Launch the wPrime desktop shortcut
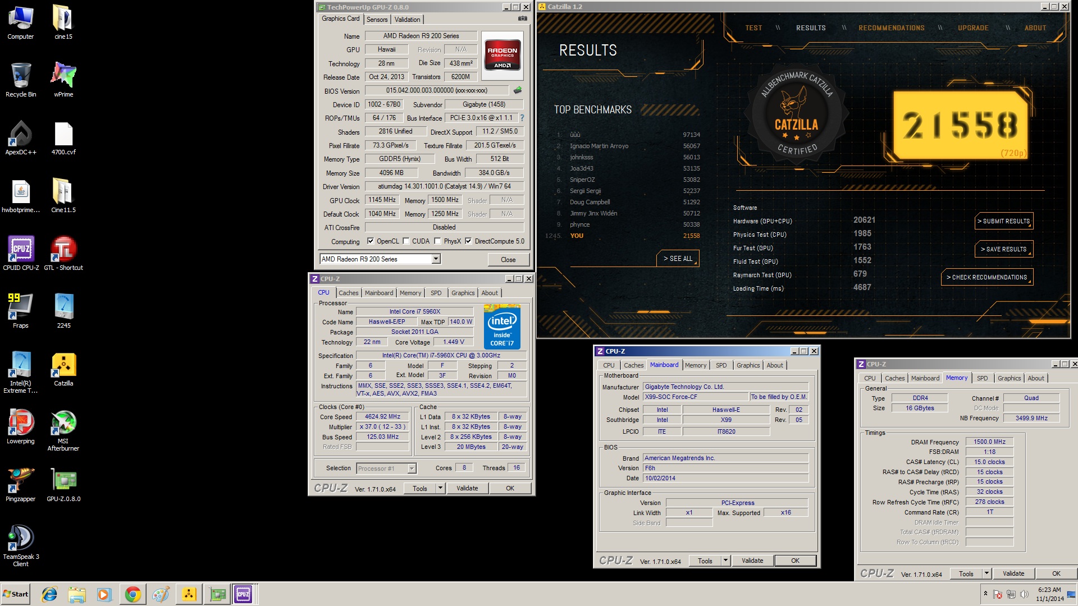 (x=63, y=80)
